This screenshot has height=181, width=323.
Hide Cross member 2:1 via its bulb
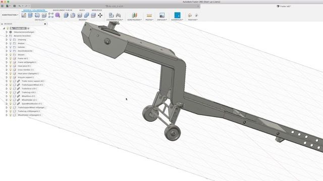pos(11,70)
